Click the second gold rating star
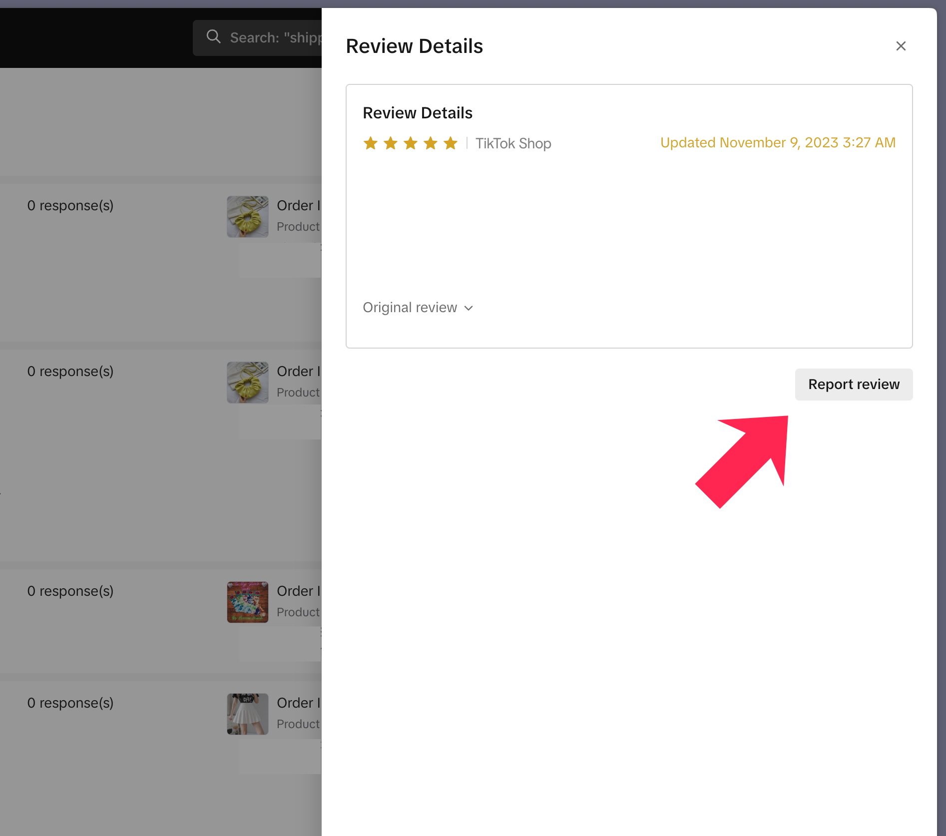Image resolution: width=946 pixels, height=836 pixels. [391, 143]
